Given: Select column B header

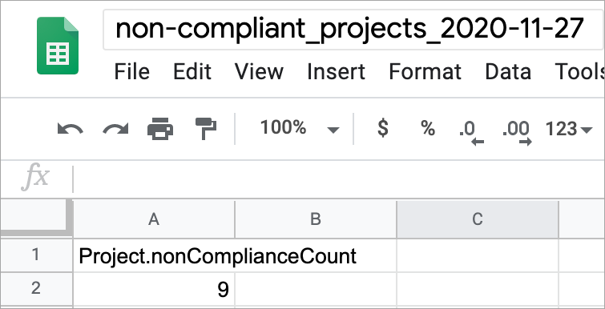Looking at the screenshot, I should [316, 219].
